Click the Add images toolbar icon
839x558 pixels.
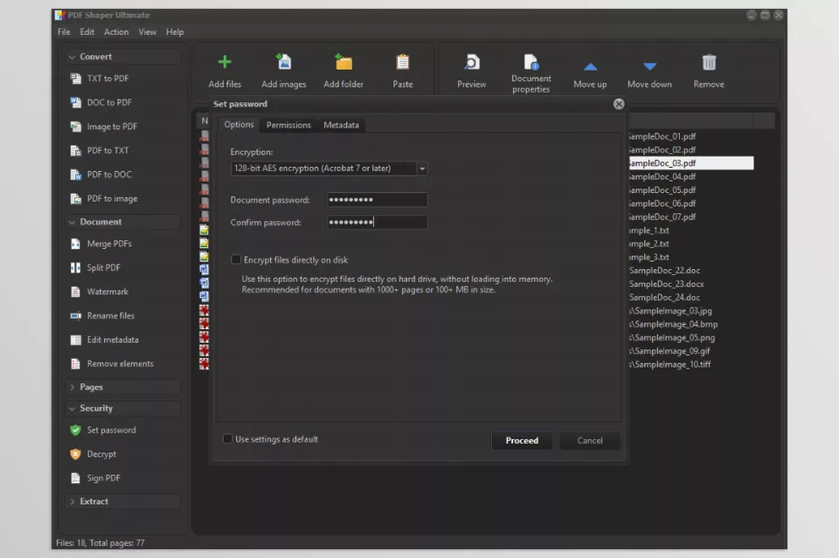(283, 70)
